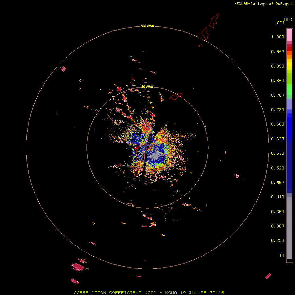Click the tall red island outline at top right
295x295 pixels.
(x=214, y=21)
